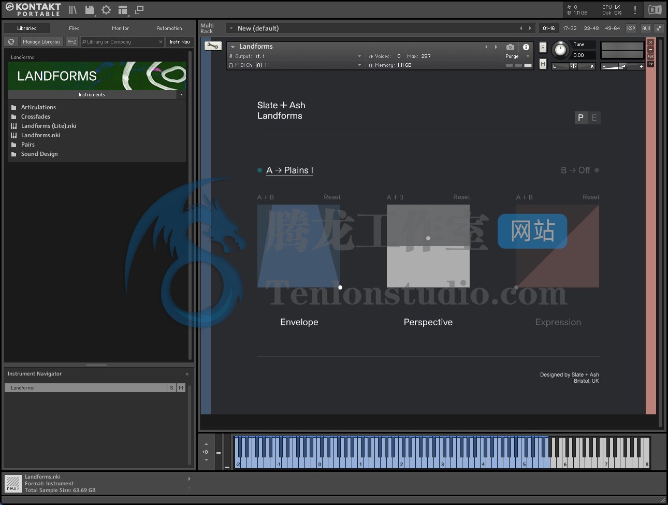Toggle the rack AUX button
The width and height of the screenshot is (668, 505).
646,28
